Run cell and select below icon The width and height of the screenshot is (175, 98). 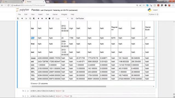[46, 19]
